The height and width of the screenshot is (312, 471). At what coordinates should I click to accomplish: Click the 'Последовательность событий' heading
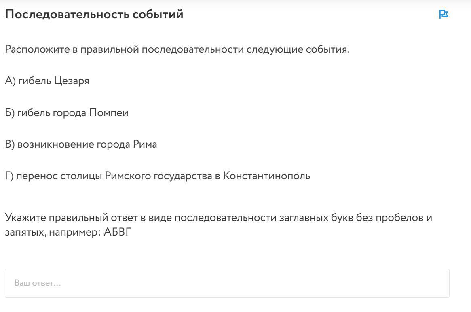[x=94, y=14]
